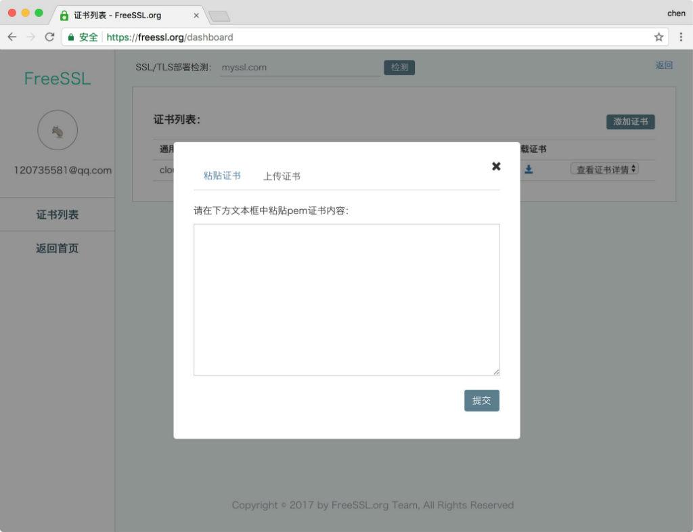The width and height of the screenshot is (693, 532).
Task: Click the 返回 link at top right
Action: tap(664, 66)
